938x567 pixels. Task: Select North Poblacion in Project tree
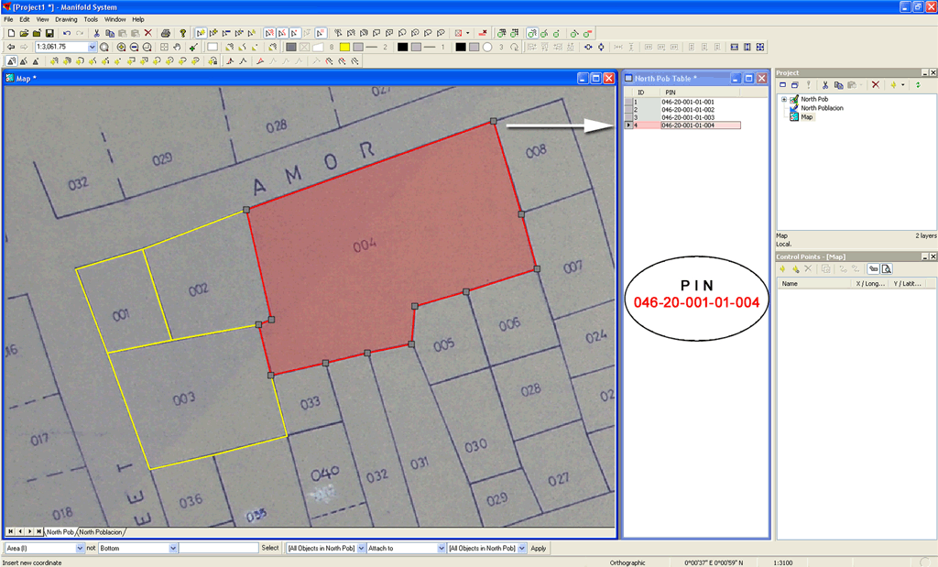(x=822, y=108)
